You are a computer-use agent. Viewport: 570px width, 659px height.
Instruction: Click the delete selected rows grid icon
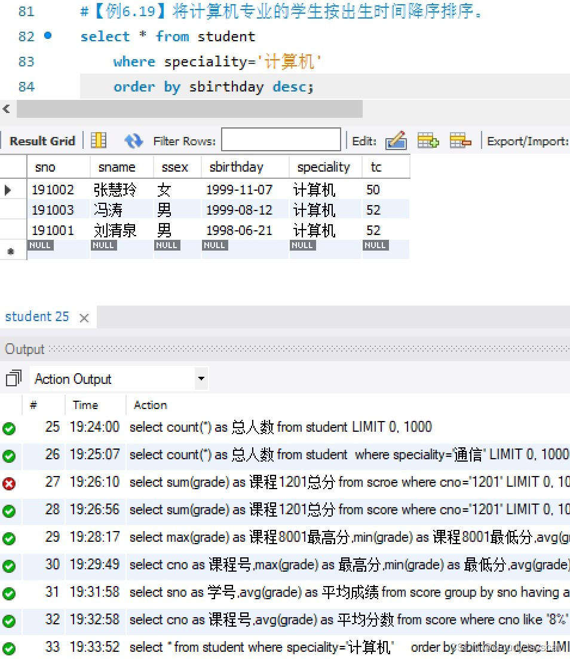(459, 140)
